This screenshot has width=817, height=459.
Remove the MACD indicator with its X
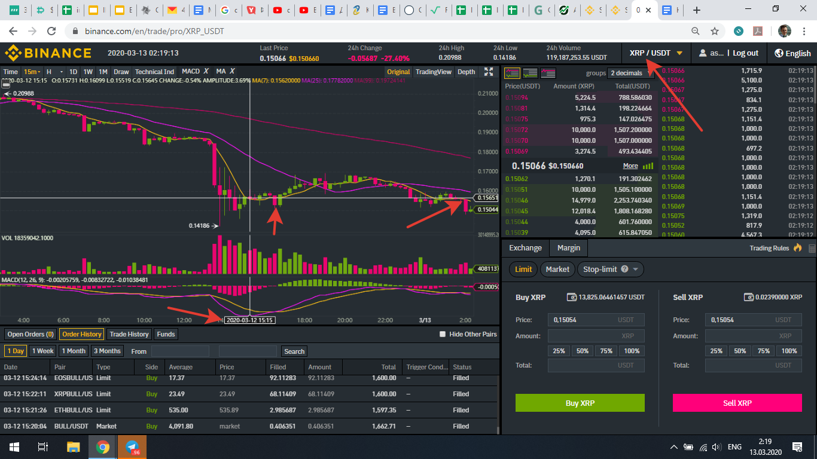pos(206,72)
